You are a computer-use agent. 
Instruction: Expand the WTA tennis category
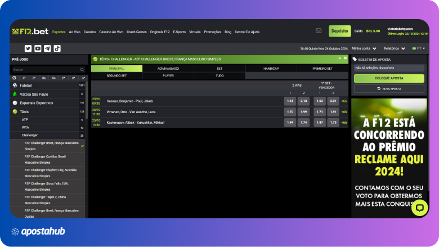point(47,128)
